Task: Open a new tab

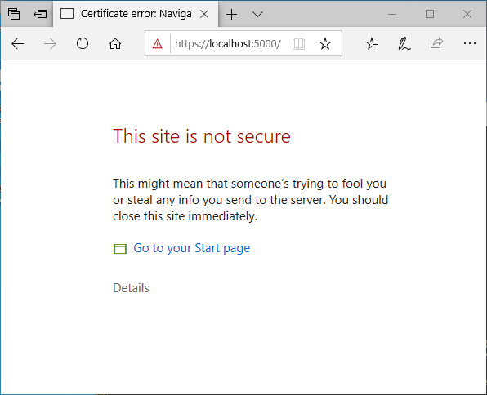Action: pos(232,14)
